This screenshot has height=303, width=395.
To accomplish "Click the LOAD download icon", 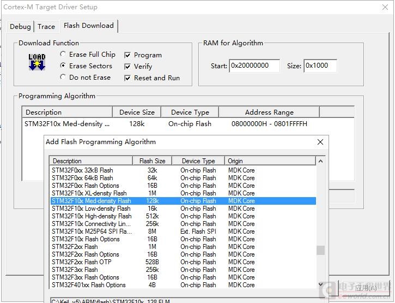I will pos(37,62).
